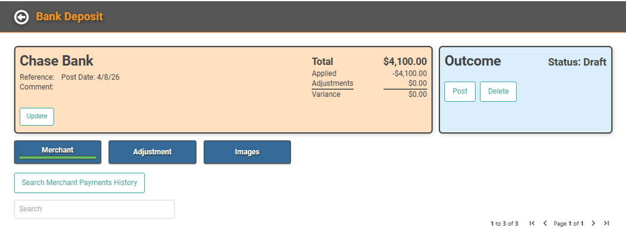Focus the Search text box
The height and width of the screenshot is (228, 626).
coord(95,210)
